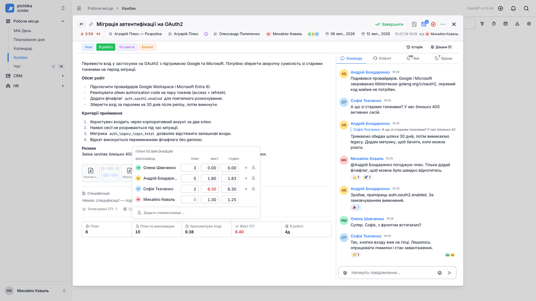
Task: Remove Олена Шевченко from the plan
Action: coord(246,168)
